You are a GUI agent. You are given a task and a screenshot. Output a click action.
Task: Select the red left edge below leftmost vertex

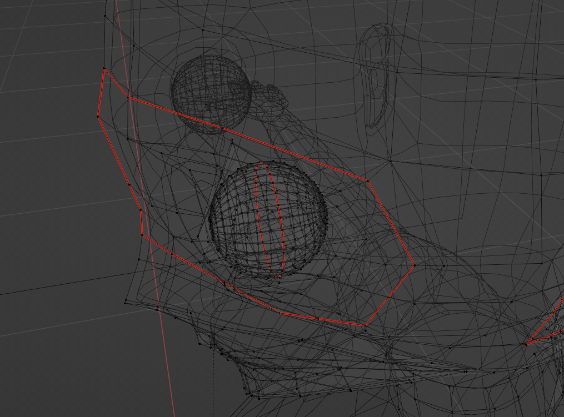113,150
